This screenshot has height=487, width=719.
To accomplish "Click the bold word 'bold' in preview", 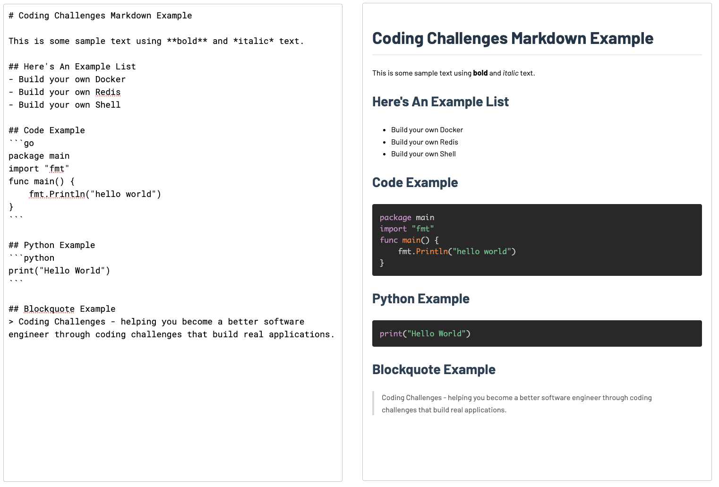I will coord(480,73).
